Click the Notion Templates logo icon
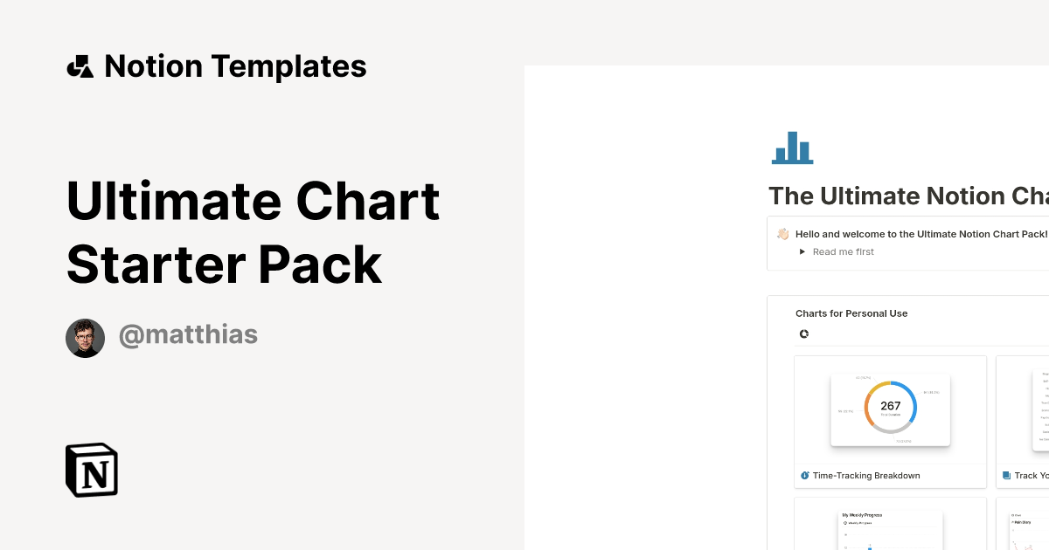The height and width of the screenshot is (550, 1049). click(x=80, y=65)
